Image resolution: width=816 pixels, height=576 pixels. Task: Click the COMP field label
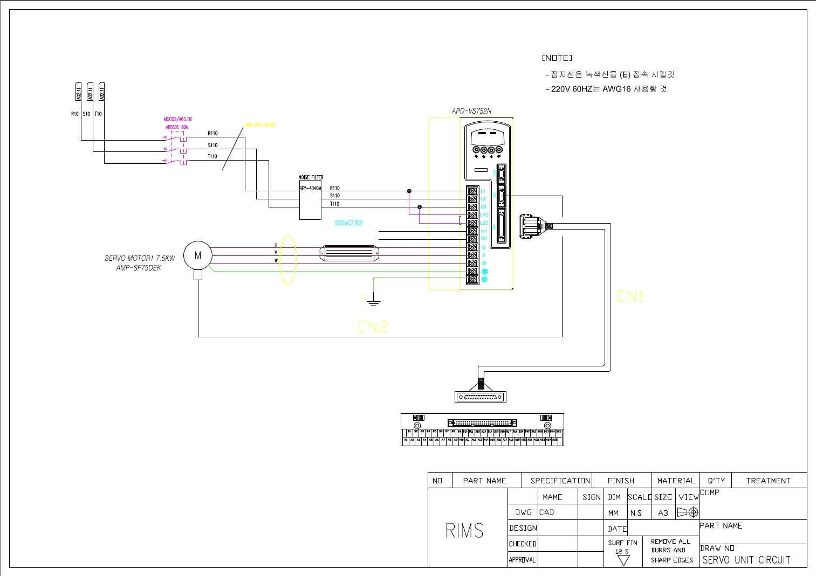click(710, 492)
